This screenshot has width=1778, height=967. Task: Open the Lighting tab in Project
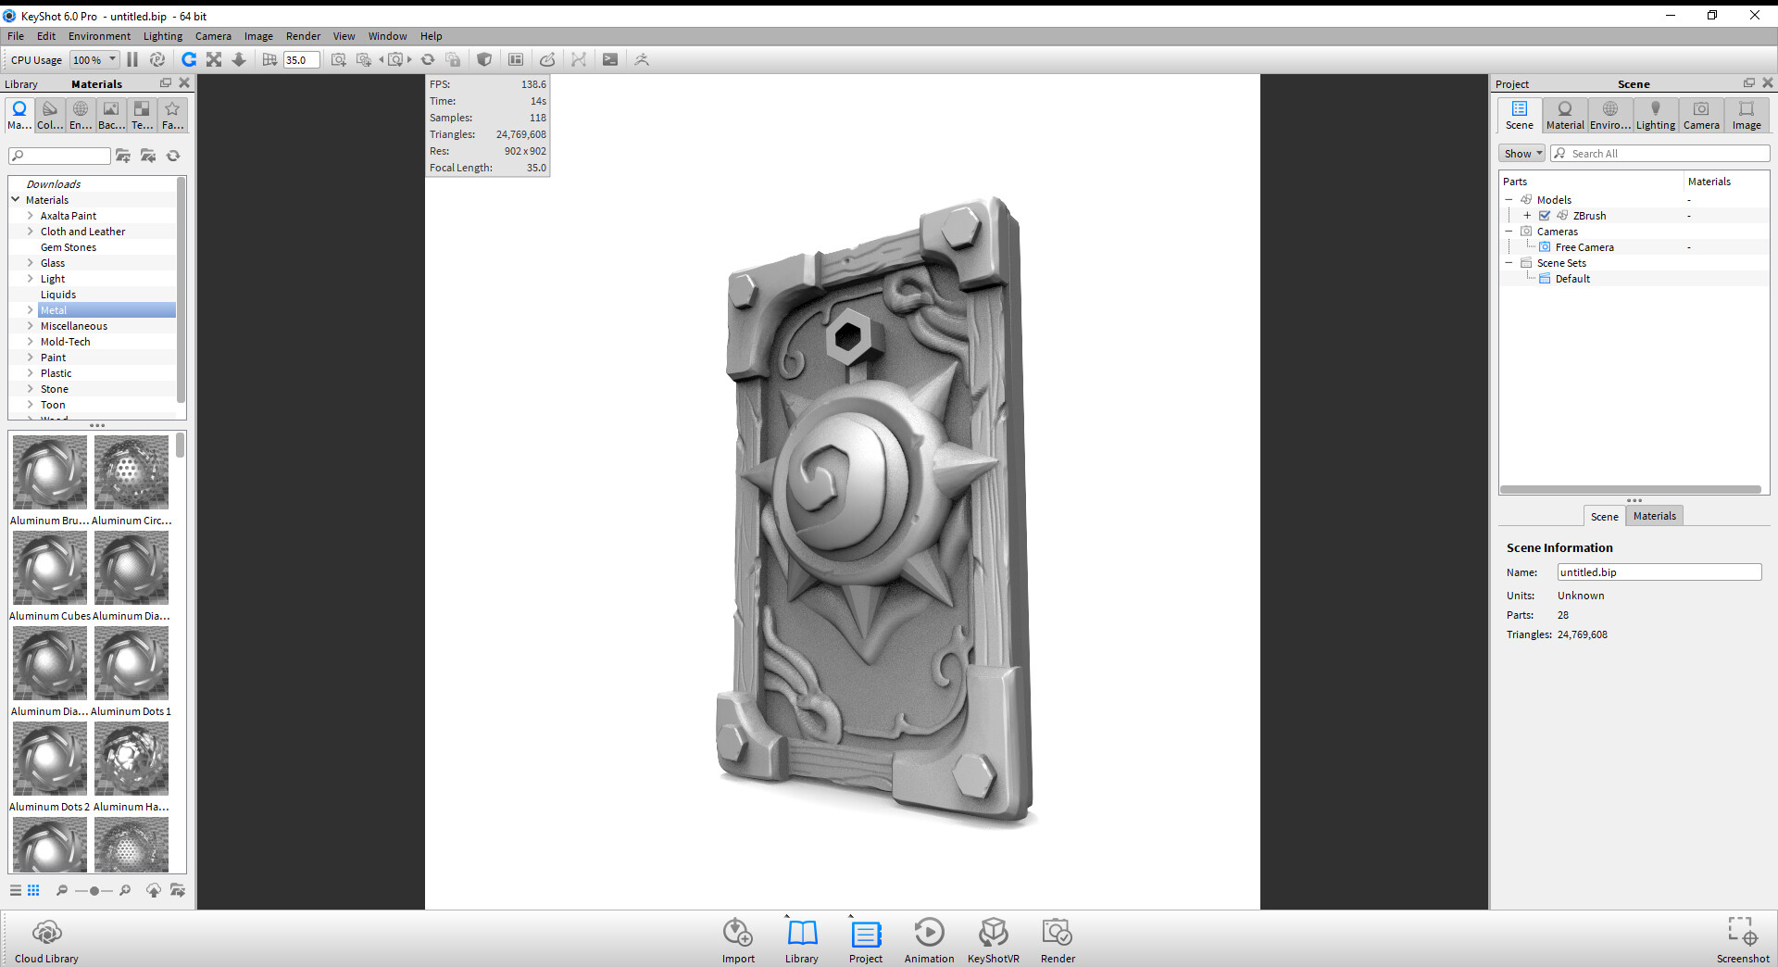[1656, 116]
